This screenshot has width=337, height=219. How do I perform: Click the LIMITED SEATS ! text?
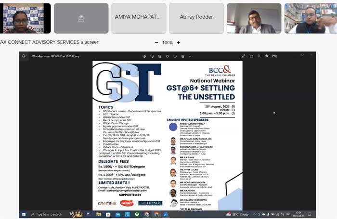coord(114,183)
